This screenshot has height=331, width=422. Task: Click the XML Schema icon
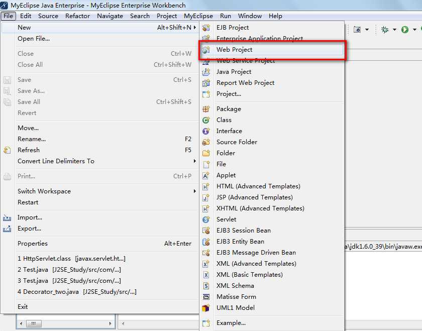(x=206, y=286)
